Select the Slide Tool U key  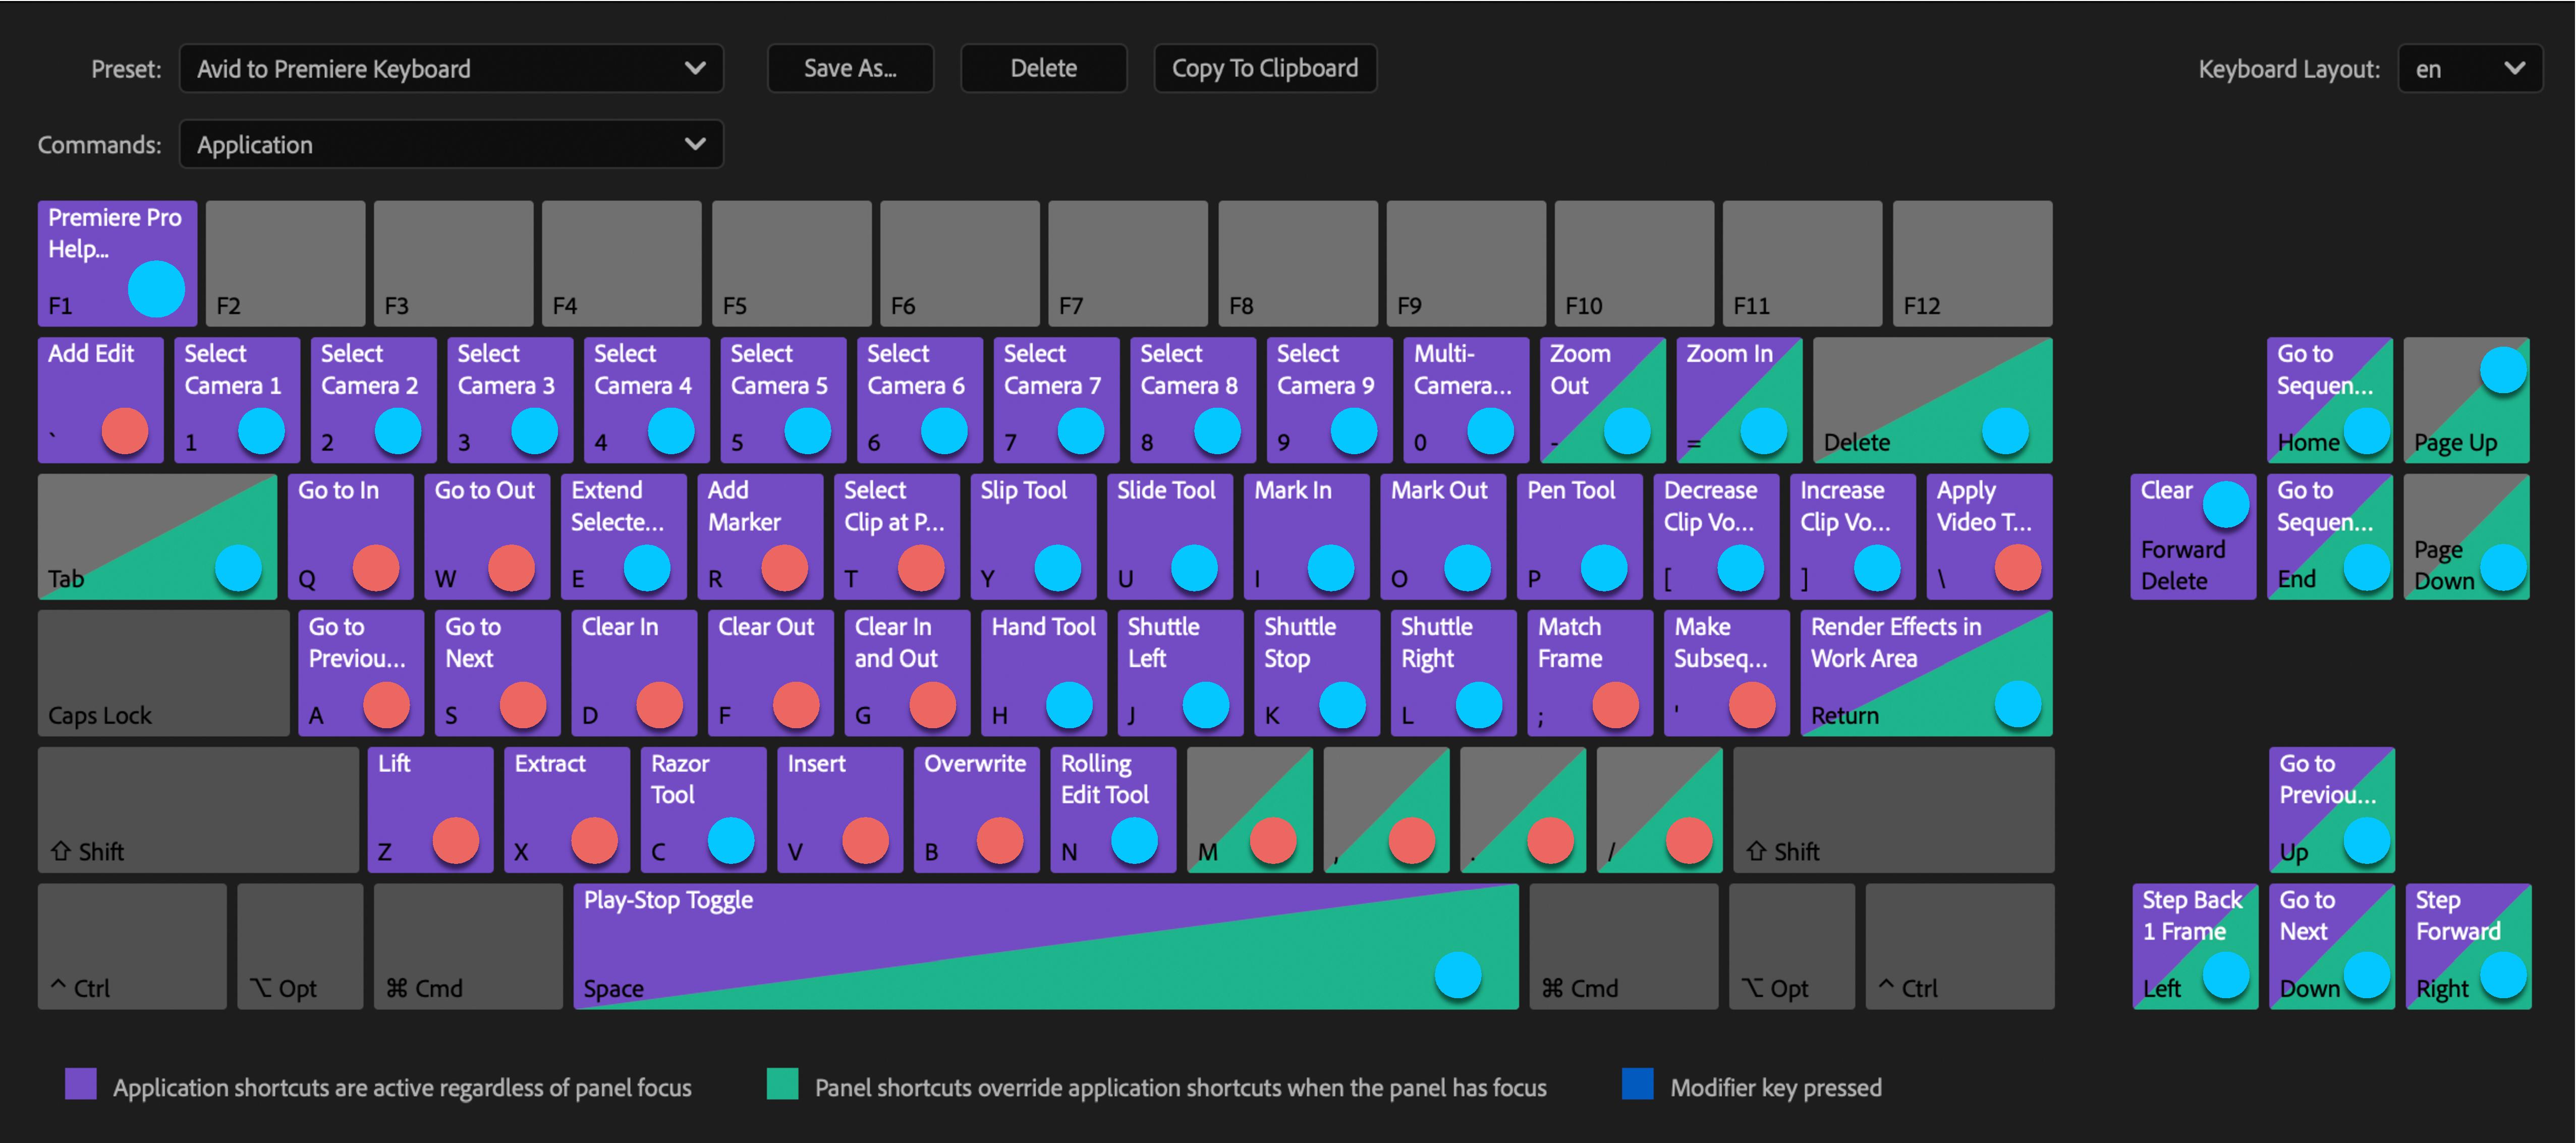(1170, 537)
